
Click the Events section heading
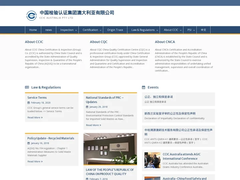tap(153, 87)
